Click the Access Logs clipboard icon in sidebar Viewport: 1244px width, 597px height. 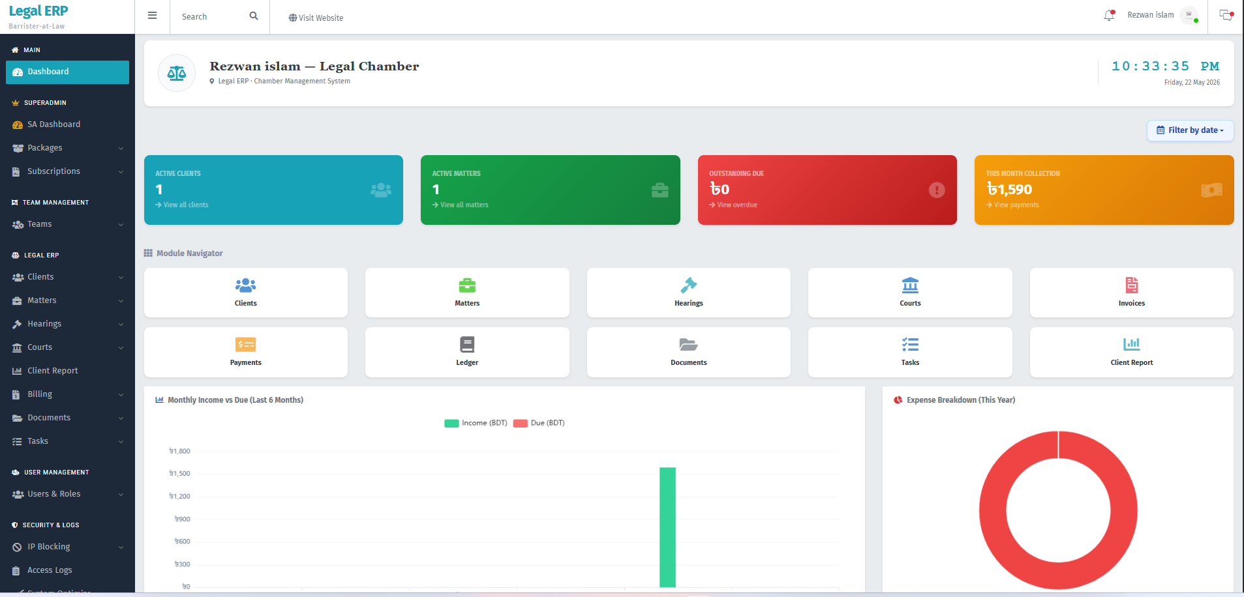click(x=16, y=570)
